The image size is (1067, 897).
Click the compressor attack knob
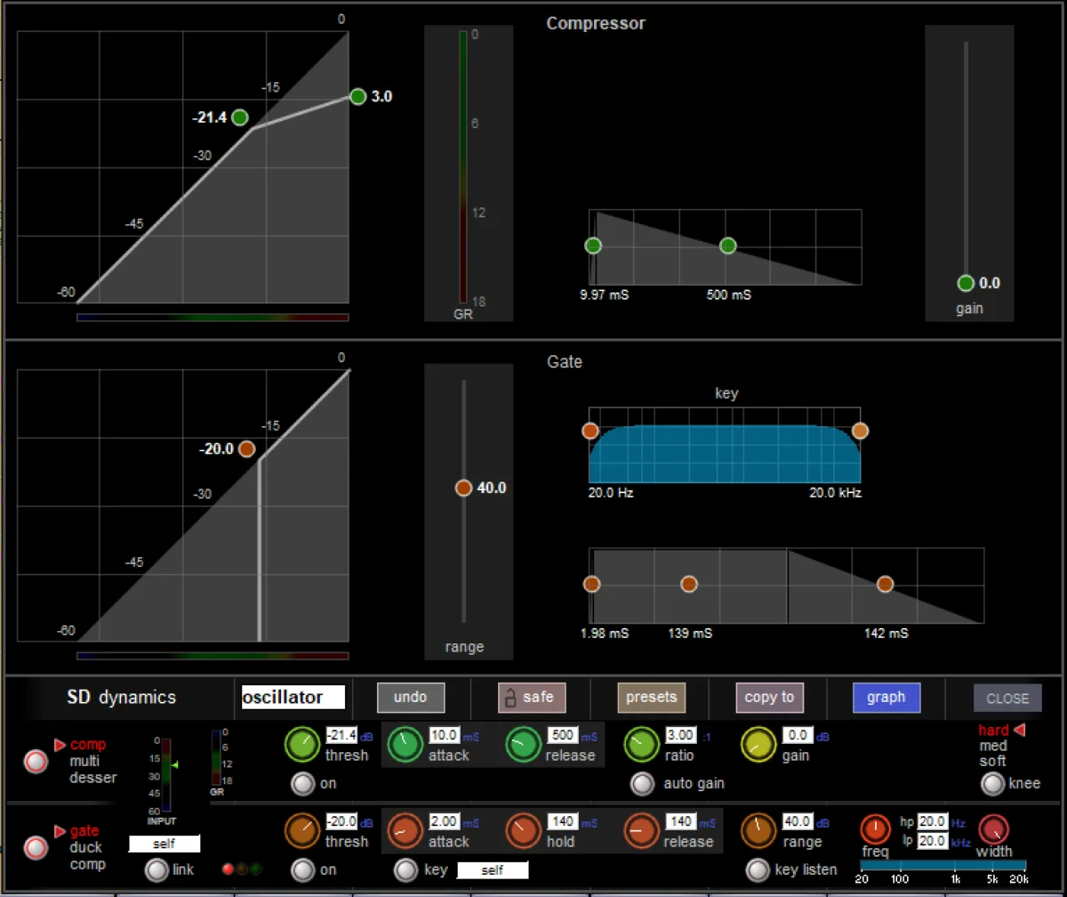tap(405, 745)
